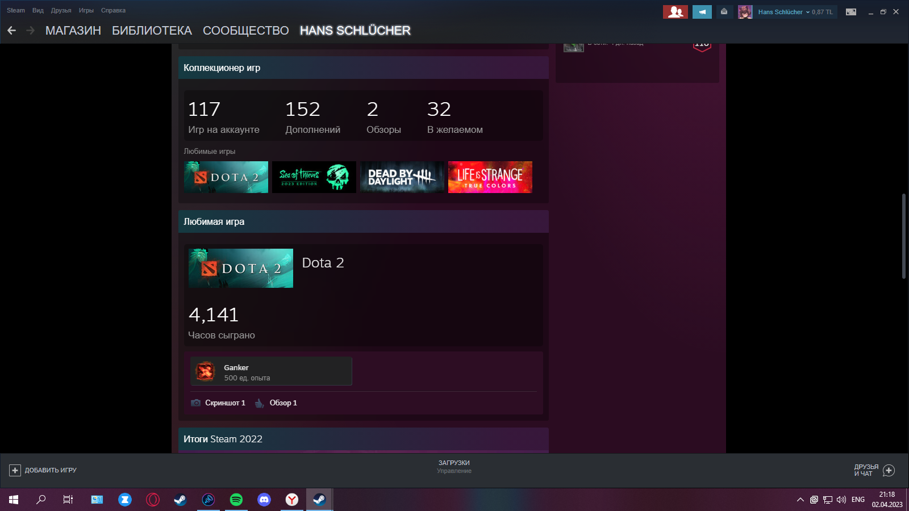Open Windows search in taskbar
The image size is (909, 511).
[x=41, y=500]
